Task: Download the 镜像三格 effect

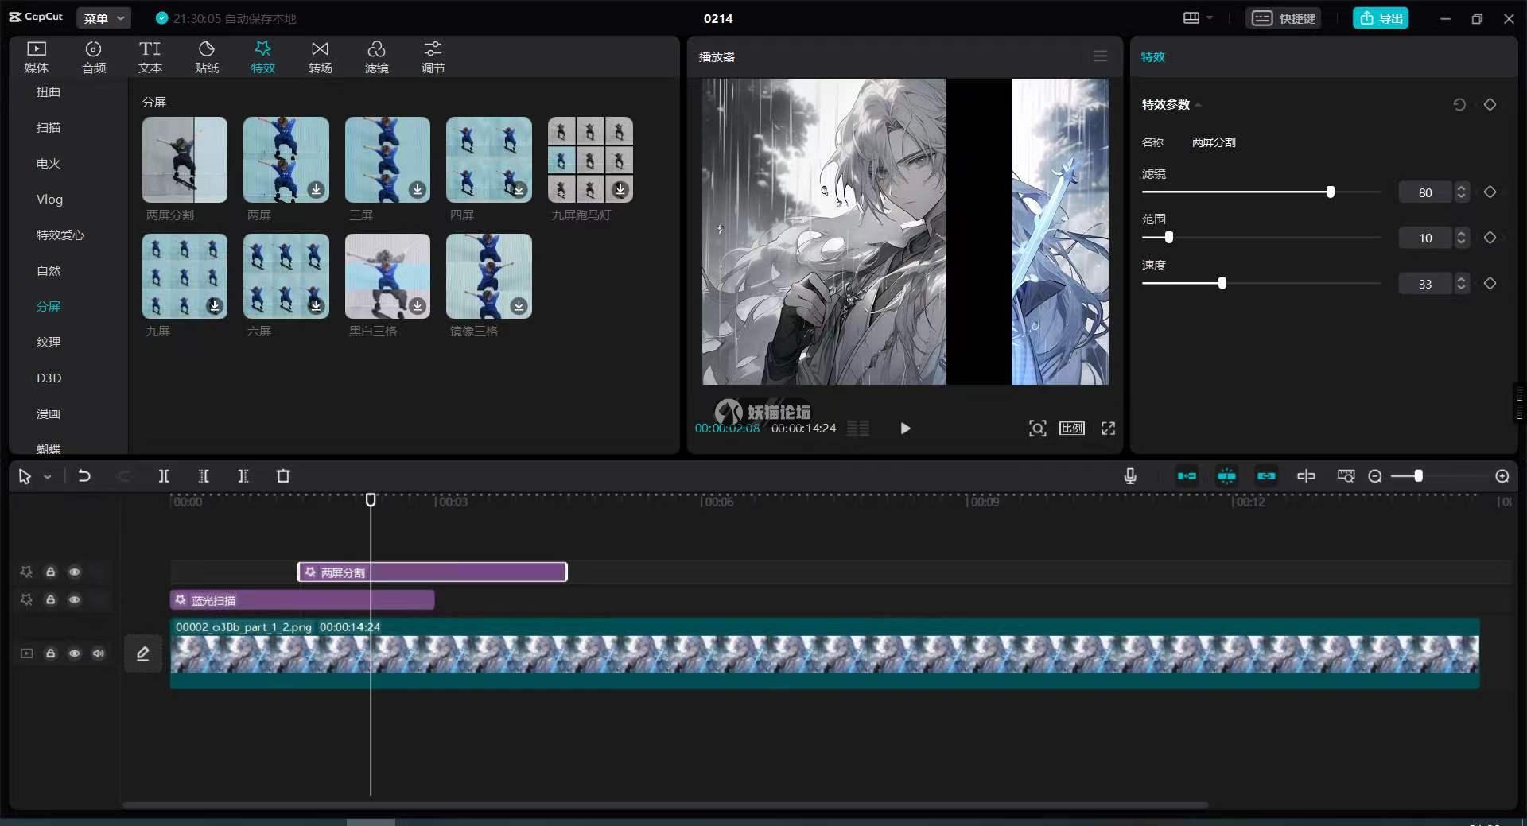Action: coord(519,306)
